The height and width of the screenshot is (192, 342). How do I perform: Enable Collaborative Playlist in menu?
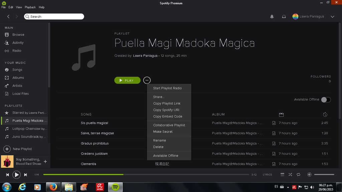tap(169, 125)
